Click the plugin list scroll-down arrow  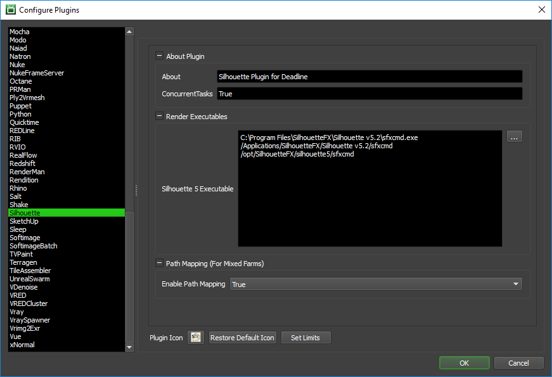point(129,347)
